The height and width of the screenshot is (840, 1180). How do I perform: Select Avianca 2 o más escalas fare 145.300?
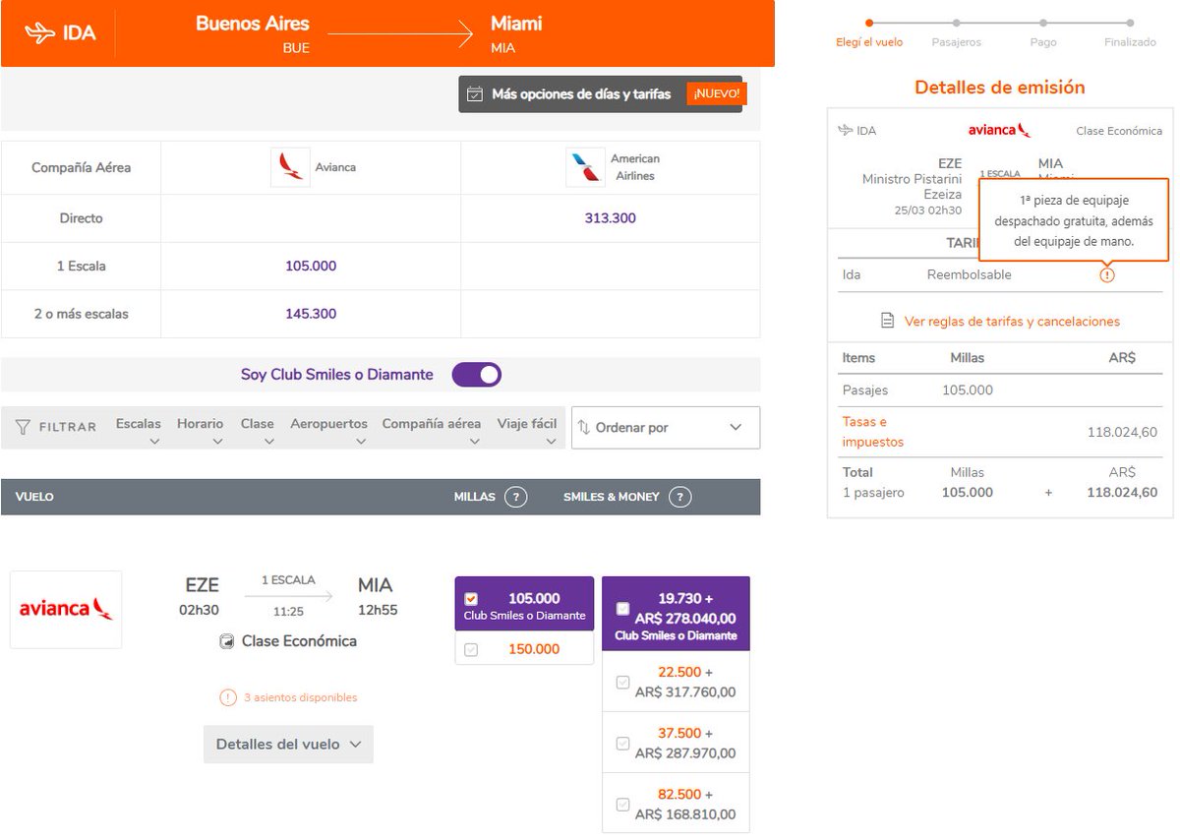311,314
